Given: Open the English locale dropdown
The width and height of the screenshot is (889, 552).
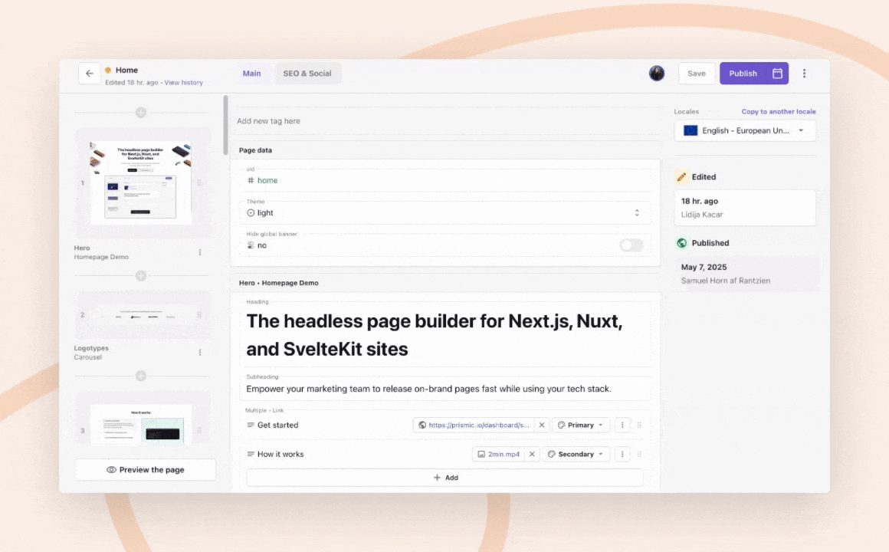Looking at the screenshot, I should pyautogui.click(x=745, y=131).
